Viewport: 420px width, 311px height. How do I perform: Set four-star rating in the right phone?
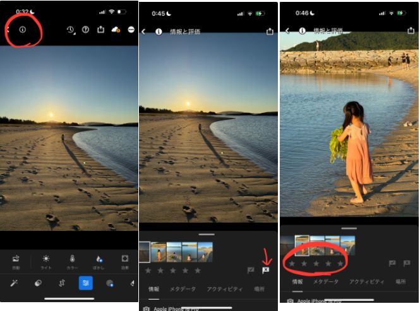(328, 264)
